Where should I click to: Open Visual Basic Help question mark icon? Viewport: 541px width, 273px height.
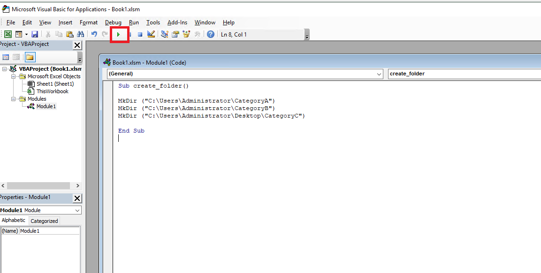(x=211, y=34)
